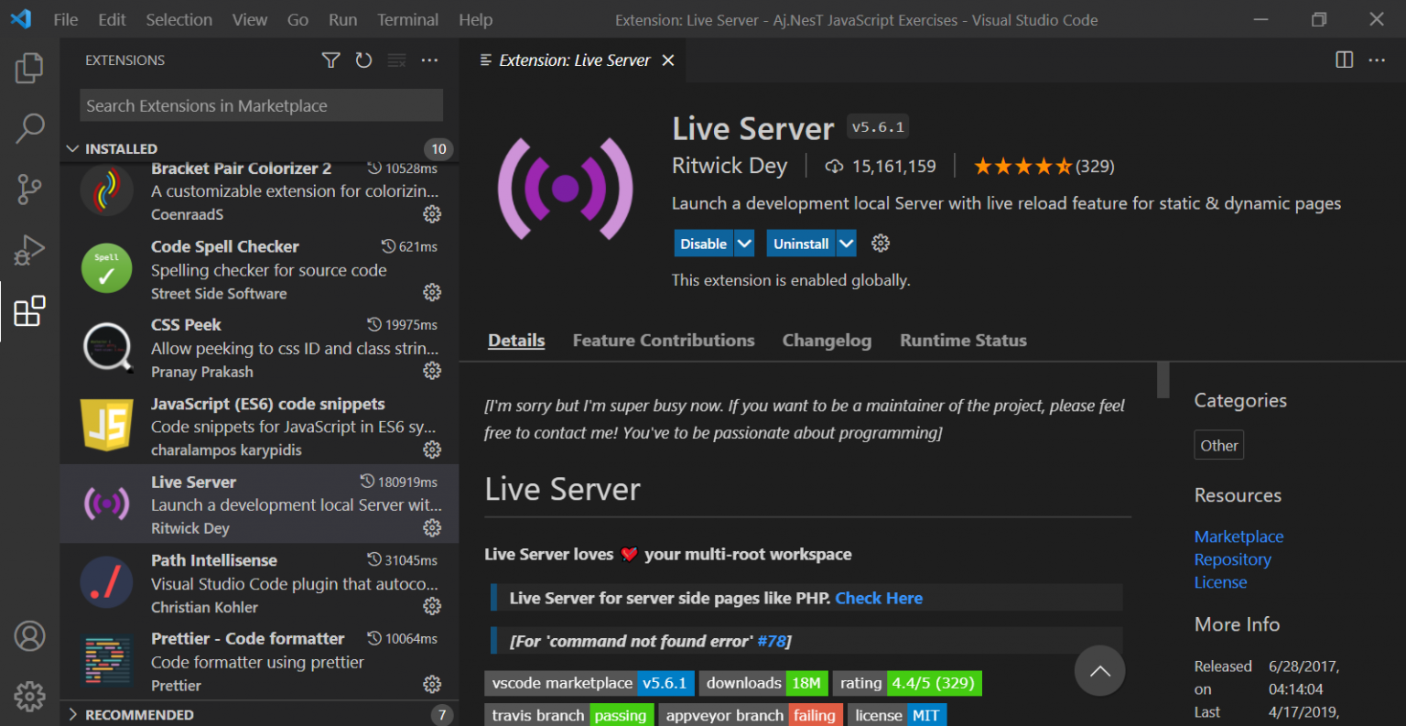Refresh the extensions list
The height and width of the screenshot is (726, 1406).
coord(363,60)
